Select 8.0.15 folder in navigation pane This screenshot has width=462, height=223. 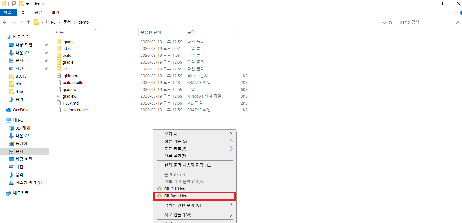pos(21,76)
